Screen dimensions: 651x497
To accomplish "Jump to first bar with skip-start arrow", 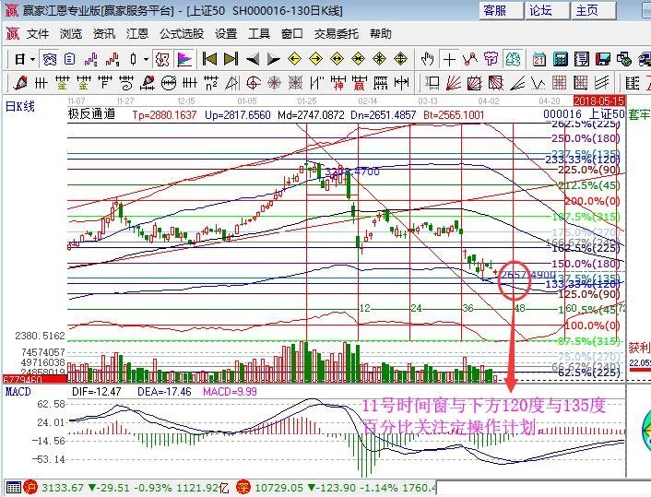I will (x=209, y=59).
